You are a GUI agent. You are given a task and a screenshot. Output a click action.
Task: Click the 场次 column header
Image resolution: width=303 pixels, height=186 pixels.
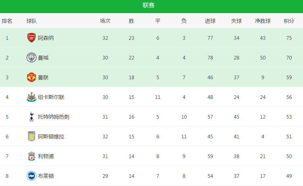(105, 21)
